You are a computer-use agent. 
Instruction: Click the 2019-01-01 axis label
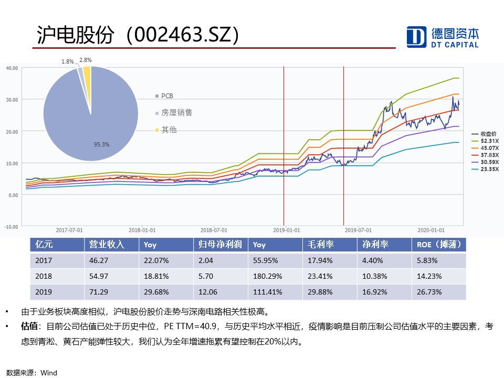tap(287, 230)
